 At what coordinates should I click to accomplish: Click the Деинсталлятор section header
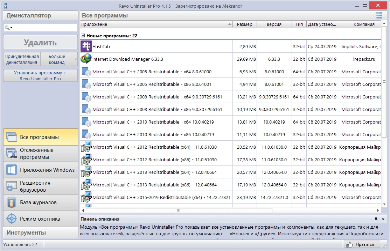41,15
